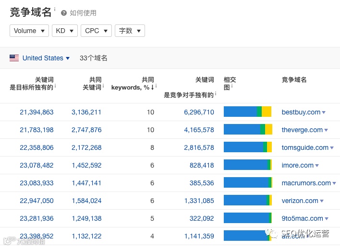Viewport: 340px width, 248px height.
Task: Click info icon beside 相交图 header
Action: click(x=232, y=86)
